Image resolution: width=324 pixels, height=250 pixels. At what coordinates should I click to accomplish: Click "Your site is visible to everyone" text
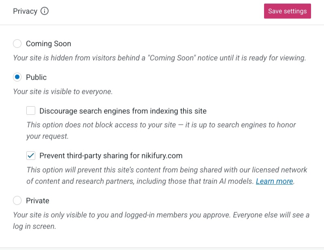pos(63,91)
